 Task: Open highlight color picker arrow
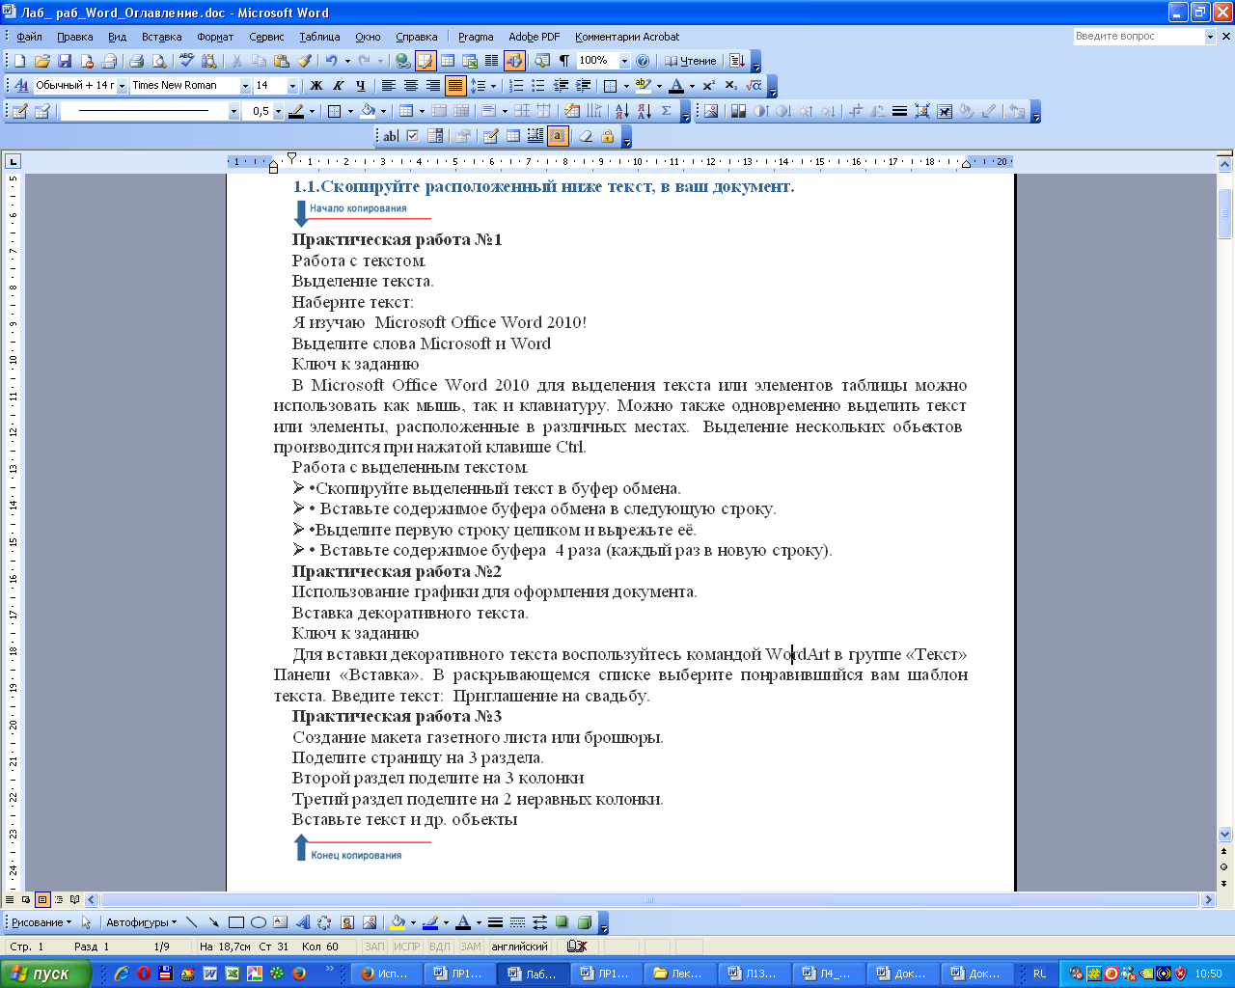pyautogui.click(x=659, y=86)
